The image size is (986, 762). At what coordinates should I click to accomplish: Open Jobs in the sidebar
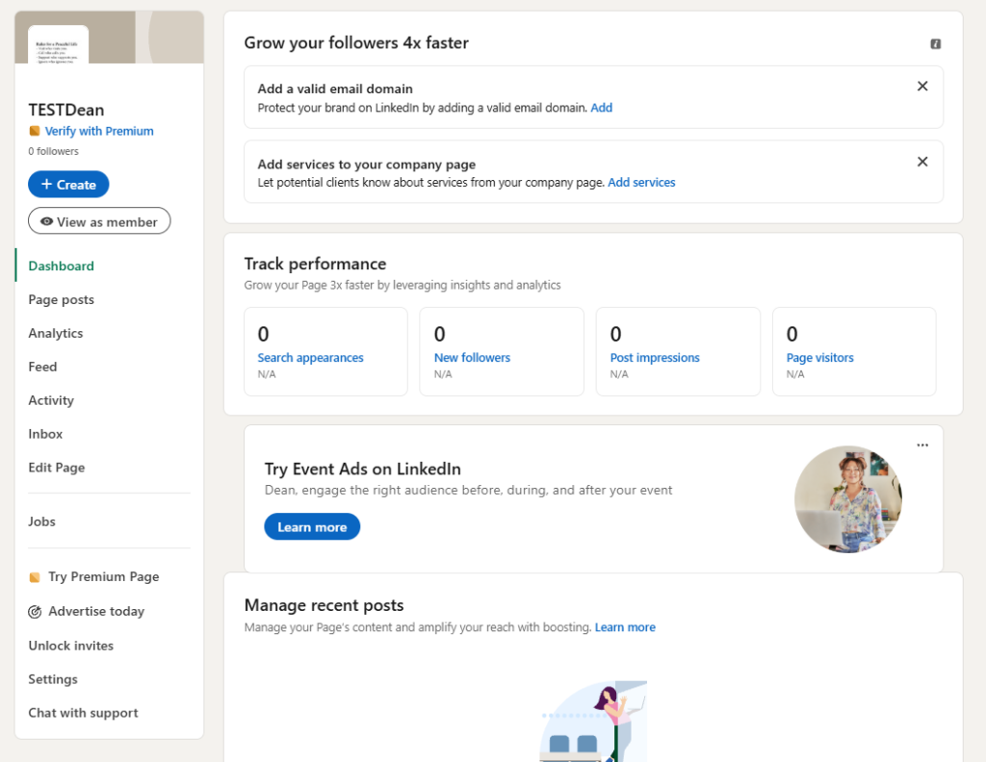click(x=41, y=521)
